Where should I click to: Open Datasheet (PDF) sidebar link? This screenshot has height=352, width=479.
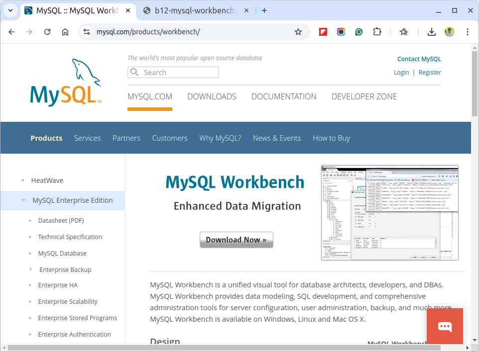point(61,221)
